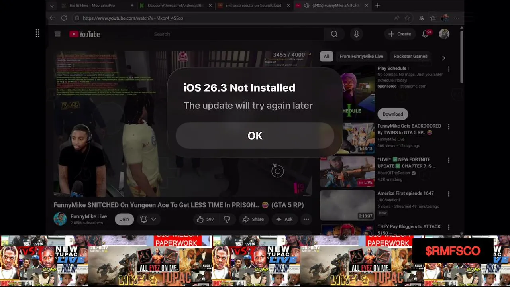Open the America First episode 1647 title
510x287 pixels.
(x=406, y=193)
